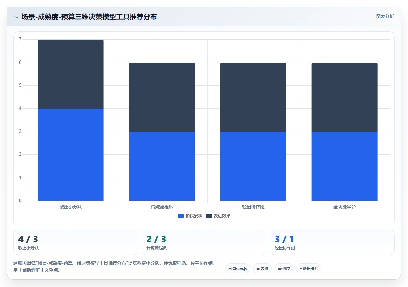Click the Chart.js tag chip
This screenshot has height=287, width=408.
tap(238, 269)
